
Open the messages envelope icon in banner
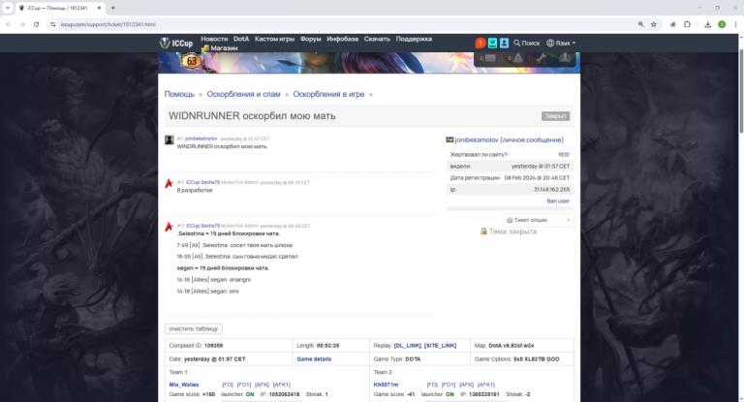pyautogui.click(x=489, y=58)
